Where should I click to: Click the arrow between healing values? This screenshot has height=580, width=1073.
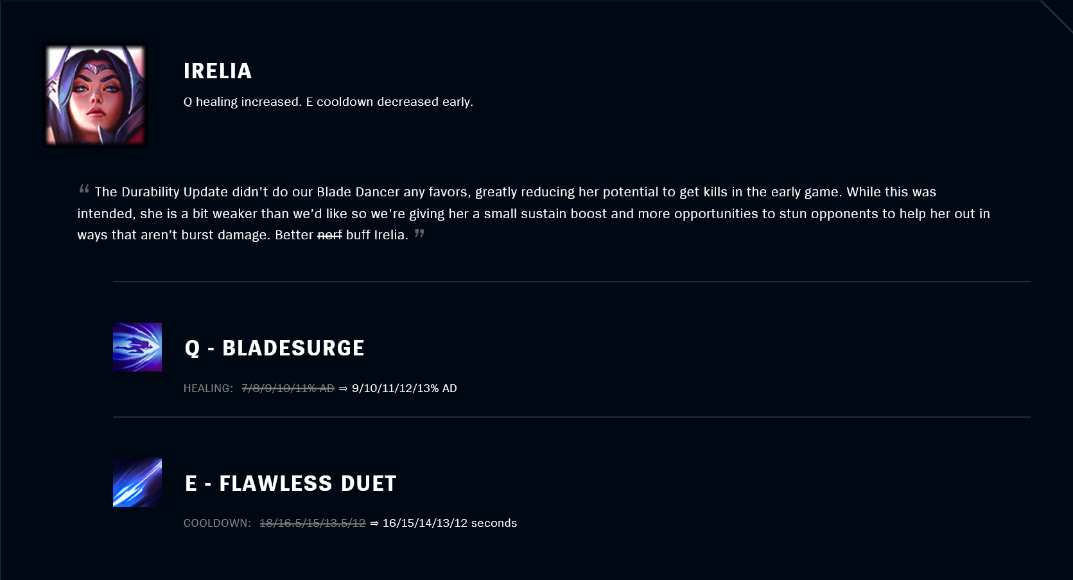coord(343,389)
